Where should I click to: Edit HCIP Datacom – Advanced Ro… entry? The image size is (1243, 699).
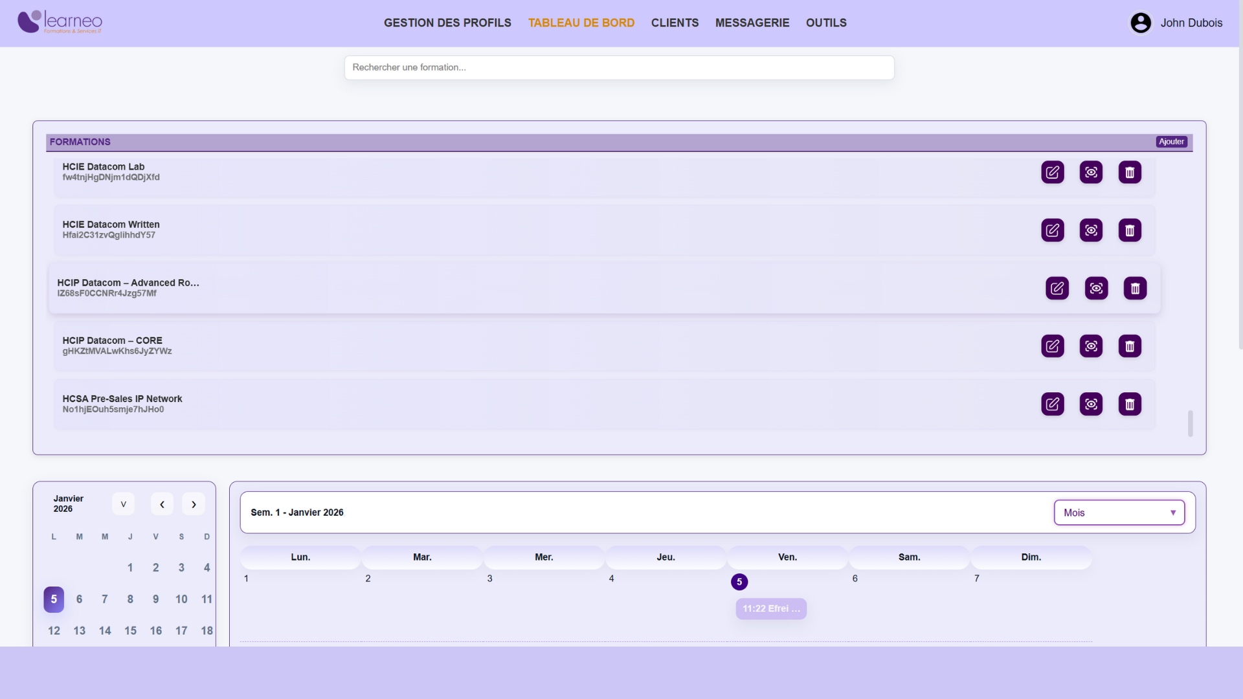1057,288
